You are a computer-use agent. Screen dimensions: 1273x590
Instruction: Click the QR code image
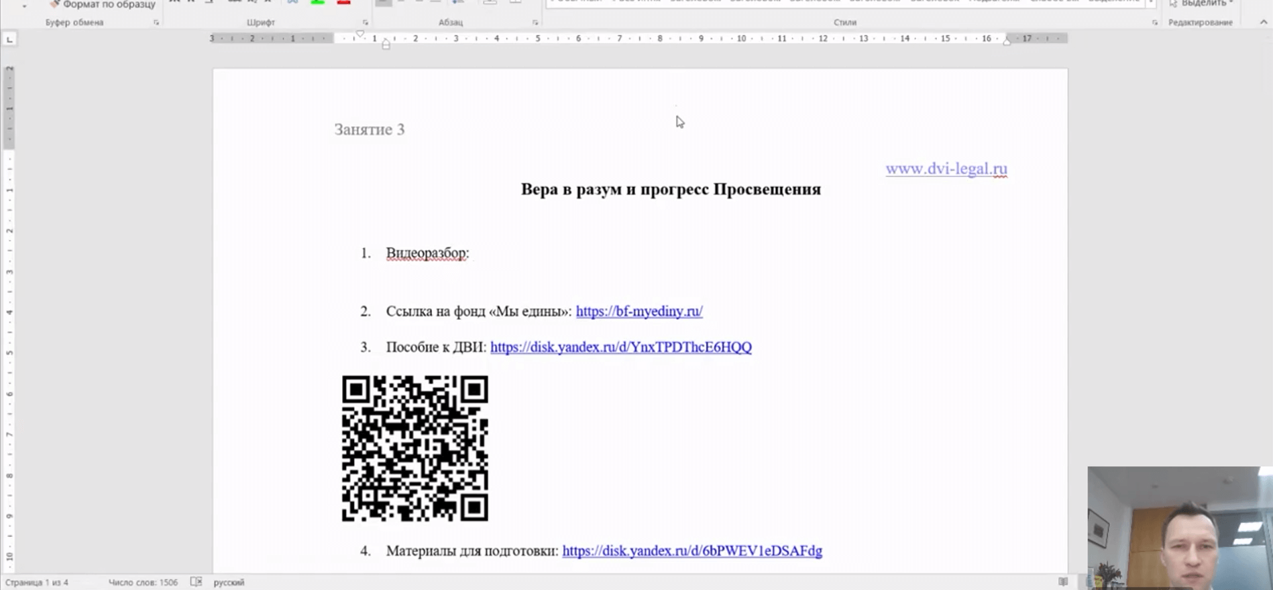(x=415, y=449)
